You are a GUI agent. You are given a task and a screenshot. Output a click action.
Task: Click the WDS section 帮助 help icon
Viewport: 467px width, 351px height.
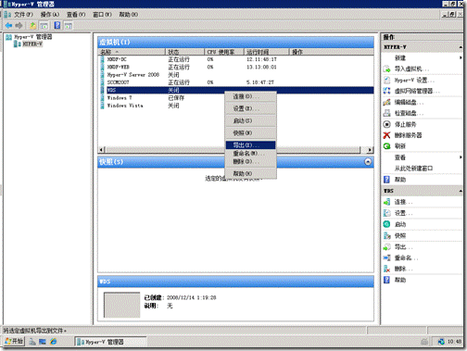(386, 280)
